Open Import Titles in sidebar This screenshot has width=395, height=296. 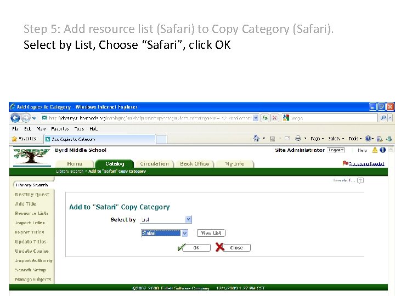click(30, 223)
